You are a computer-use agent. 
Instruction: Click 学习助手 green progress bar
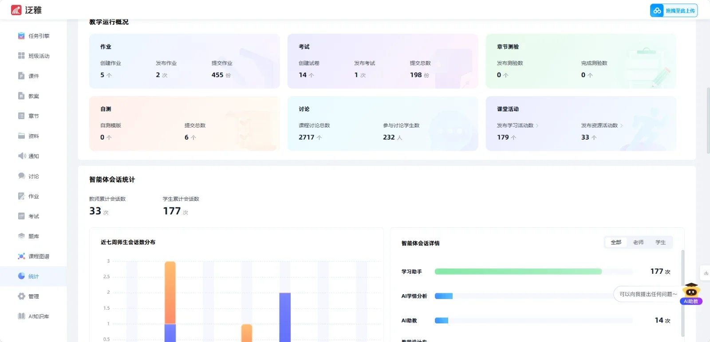(518, 272)
